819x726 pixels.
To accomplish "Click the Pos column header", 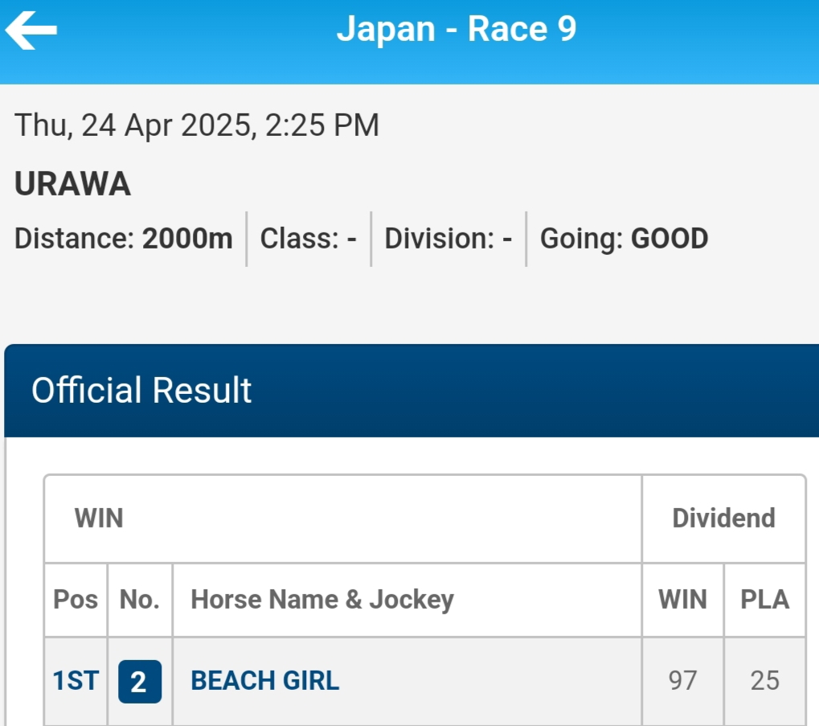I will (x=76, y=600).
